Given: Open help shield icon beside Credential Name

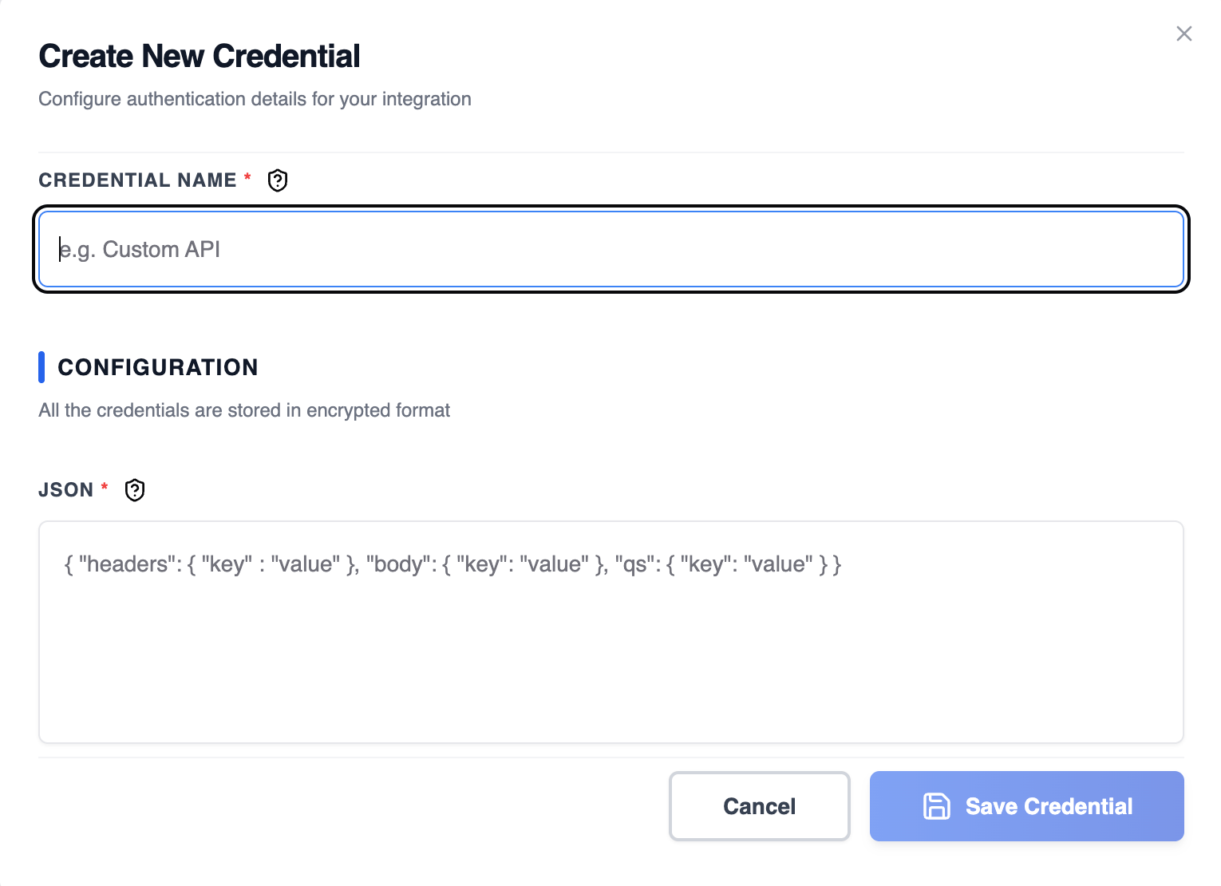Looking at the screenshot, I should click(278, 180).
